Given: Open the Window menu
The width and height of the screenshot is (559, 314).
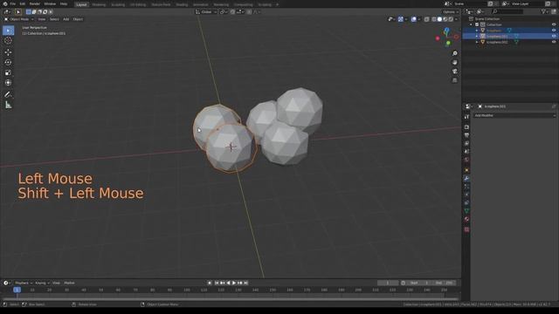Looking at the screenshot, I should click(x=50, y=3).
